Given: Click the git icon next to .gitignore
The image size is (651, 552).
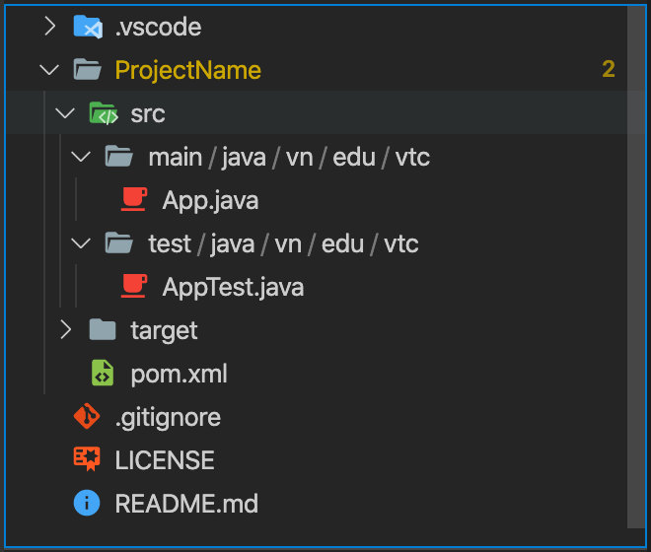Looking at the screenshot, I should click(x=87, y=416).
